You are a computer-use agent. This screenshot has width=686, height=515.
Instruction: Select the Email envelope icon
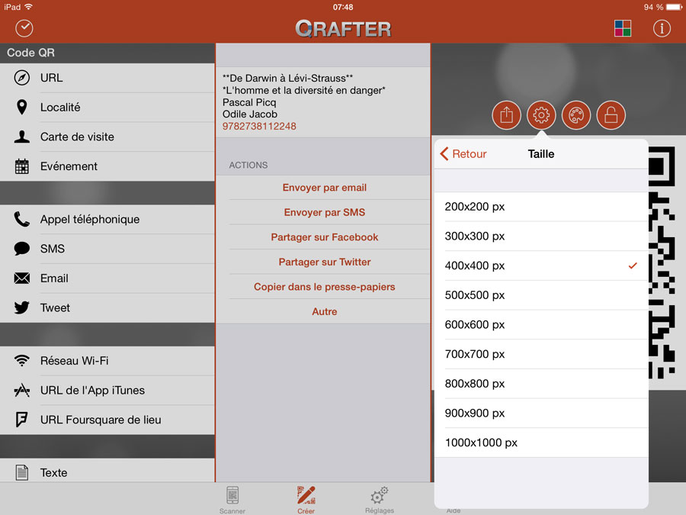pos(21,278)
